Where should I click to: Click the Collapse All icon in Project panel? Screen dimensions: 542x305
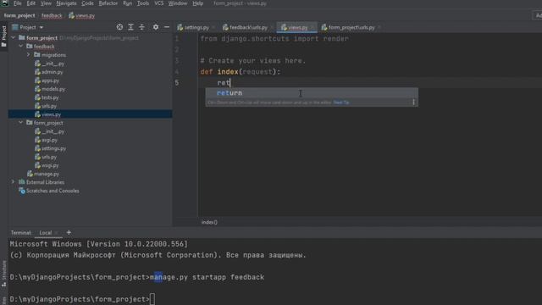point(141,27)
